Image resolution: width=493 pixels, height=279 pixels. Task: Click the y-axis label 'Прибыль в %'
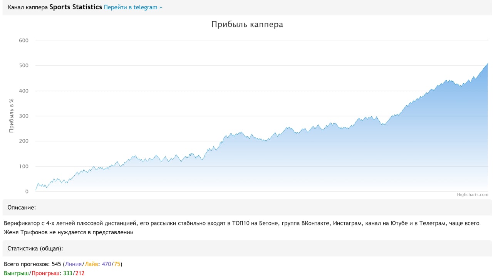coord(12,116)
